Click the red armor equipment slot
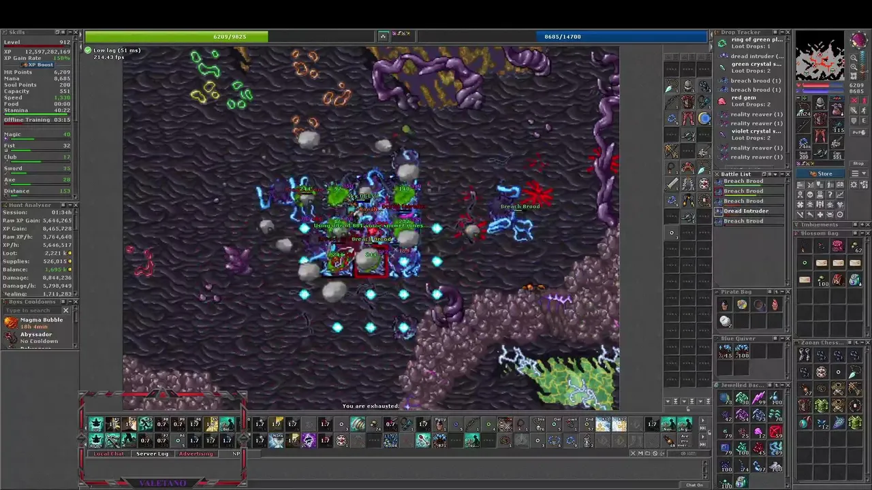This screenshot has width=872, height=490. point(820,119)
